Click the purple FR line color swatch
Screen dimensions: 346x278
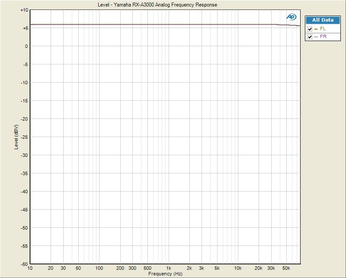(x=316, y=37)
